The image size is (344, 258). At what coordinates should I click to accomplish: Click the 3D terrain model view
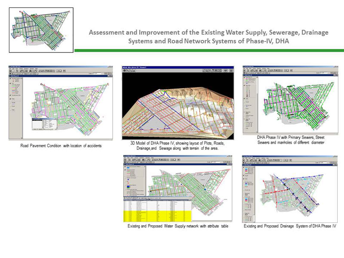pos(178,106)
